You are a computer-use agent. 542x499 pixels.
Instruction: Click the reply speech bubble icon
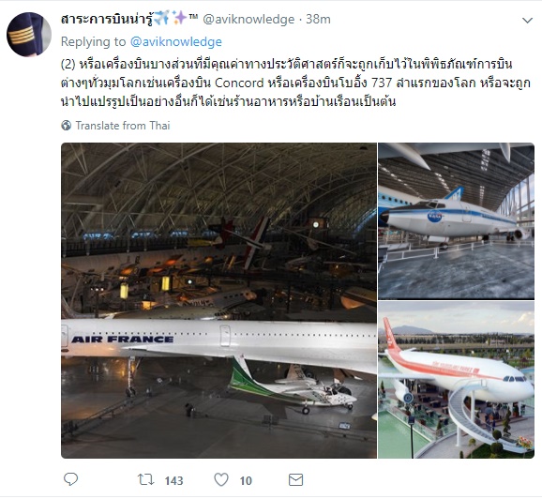(x=71, y=479)
